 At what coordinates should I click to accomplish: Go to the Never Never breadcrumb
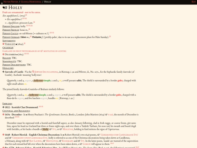coord(11,2)
